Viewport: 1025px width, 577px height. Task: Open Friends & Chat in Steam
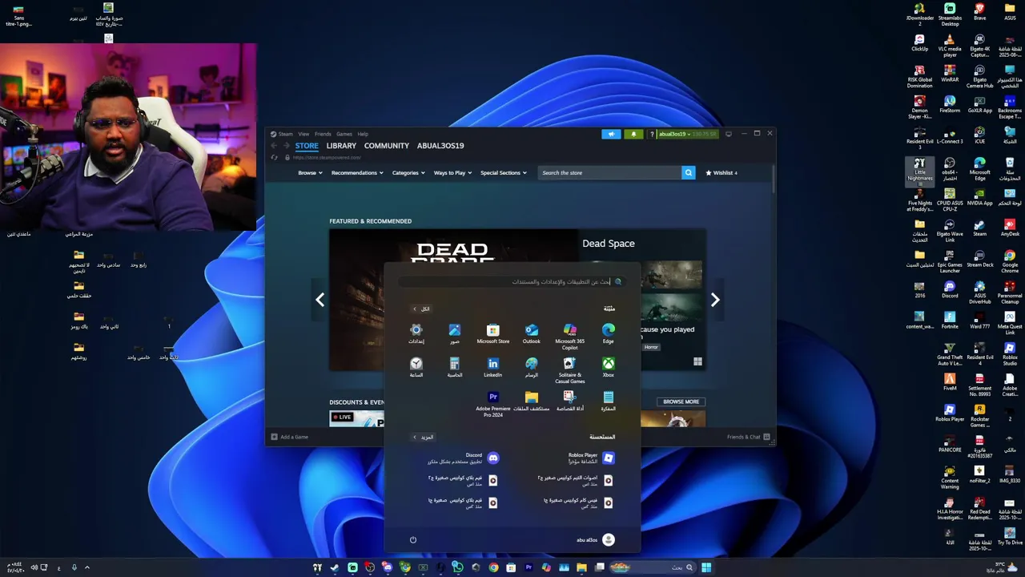[749, 437]
